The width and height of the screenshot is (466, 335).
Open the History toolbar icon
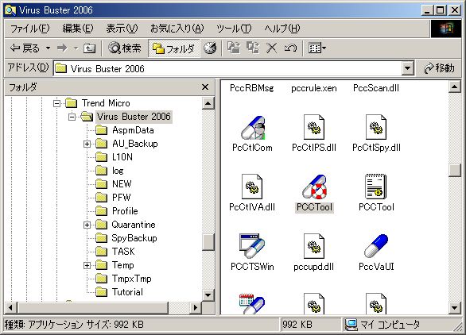(x=210, y=48)
